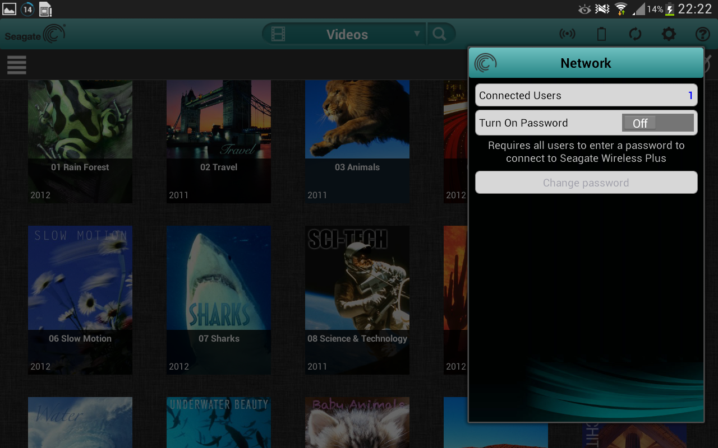Toggle the Turn On Password switch

[x=657, y=123]
